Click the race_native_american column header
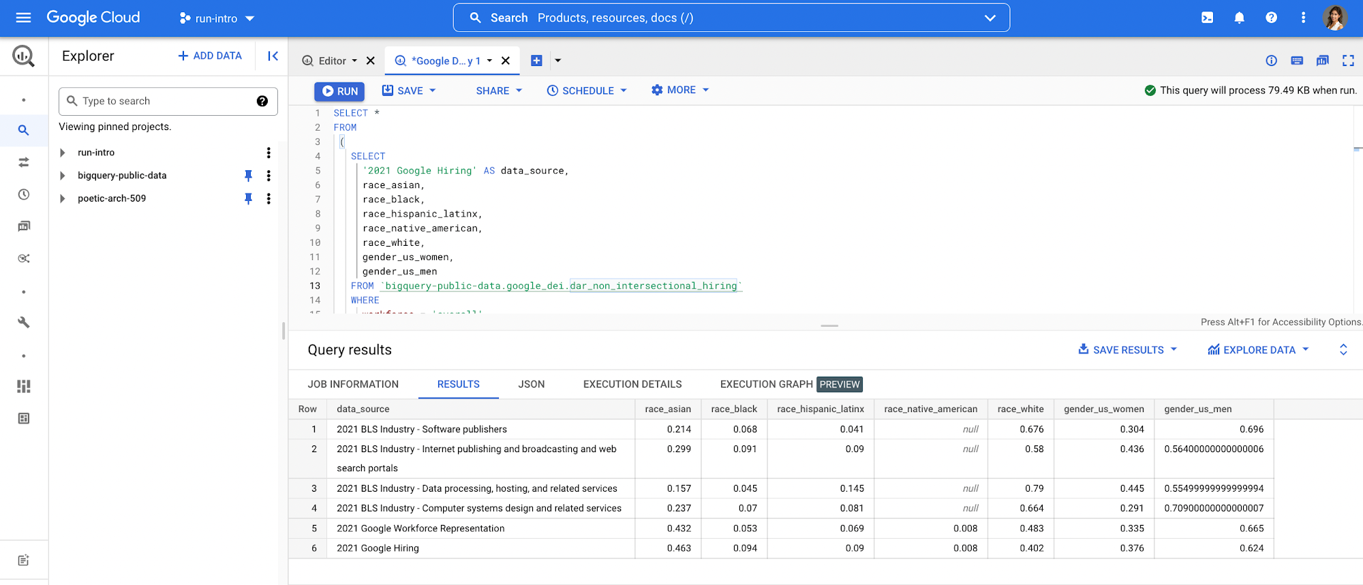Viewport: 1363px width, 585px height. (930, 409)
